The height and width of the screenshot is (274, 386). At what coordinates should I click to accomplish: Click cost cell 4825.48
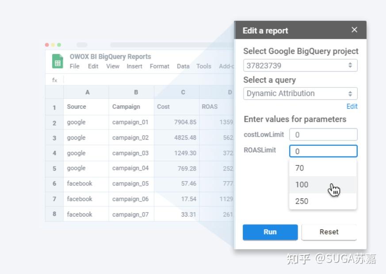[x=177, y=137]
